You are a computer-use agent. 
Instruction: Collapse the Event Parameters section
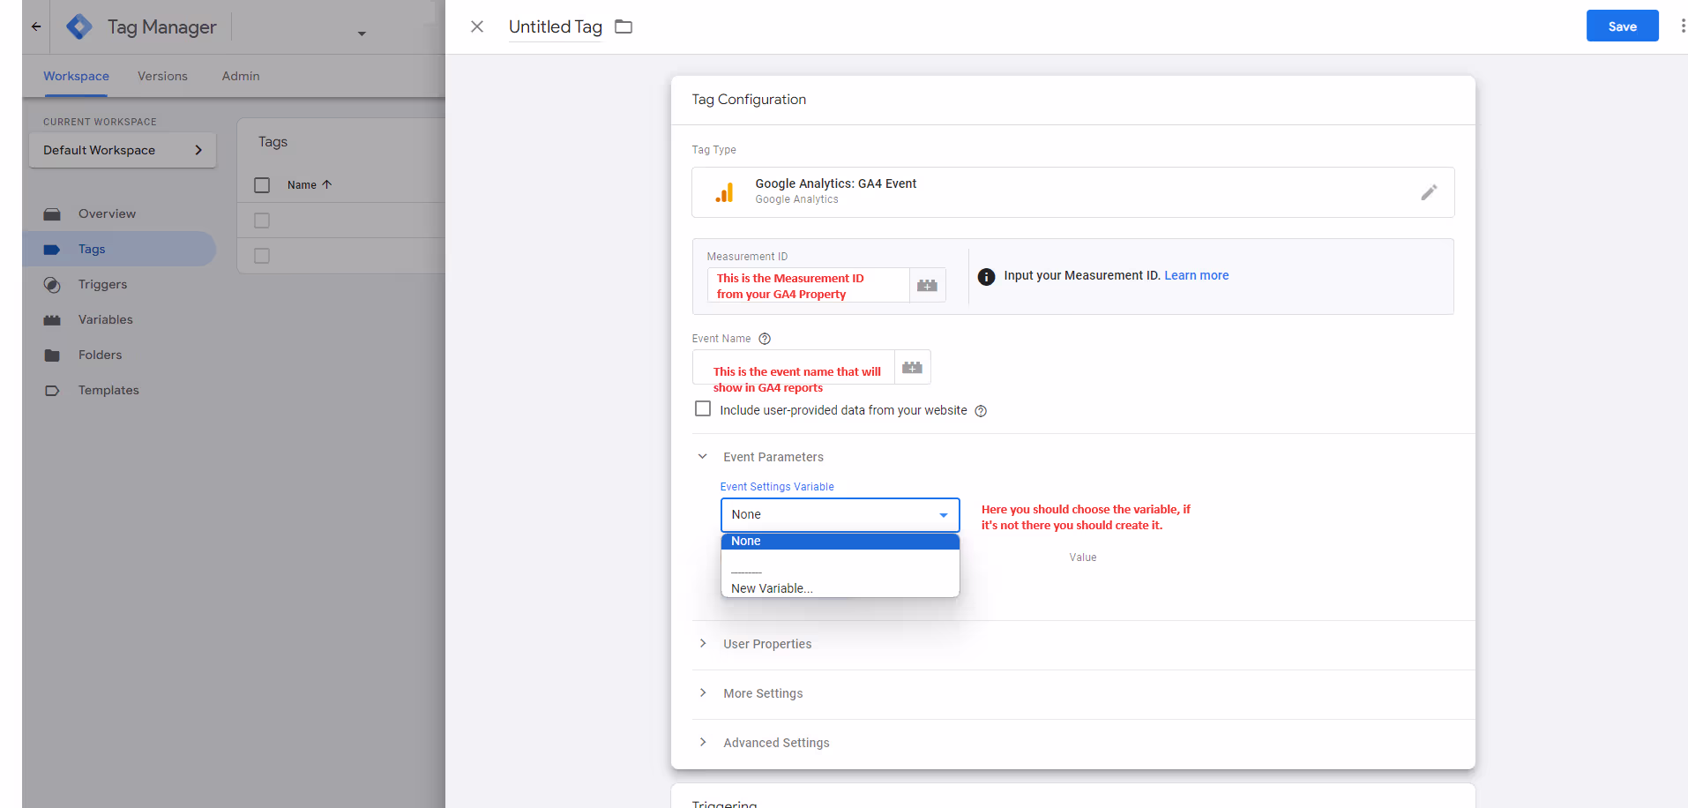703,457
